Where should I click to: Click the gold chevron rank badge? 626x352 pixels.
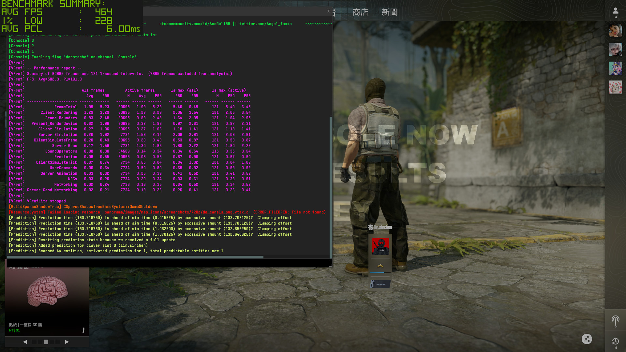[x=380, y=266]
